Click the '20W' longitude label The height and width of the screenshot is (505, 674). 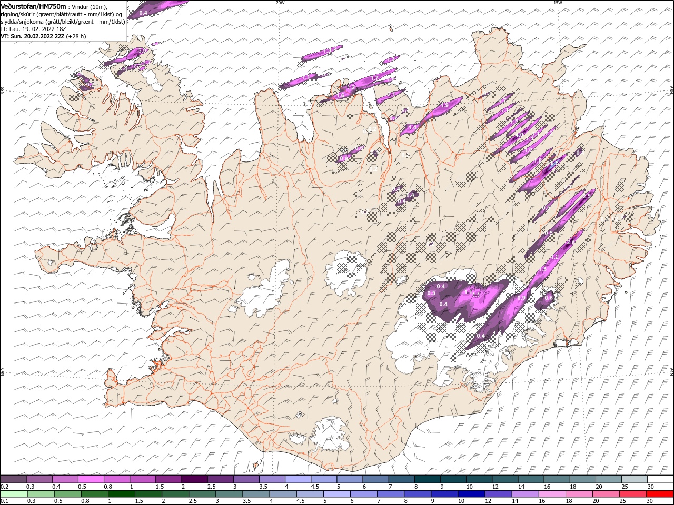[280, 3]
